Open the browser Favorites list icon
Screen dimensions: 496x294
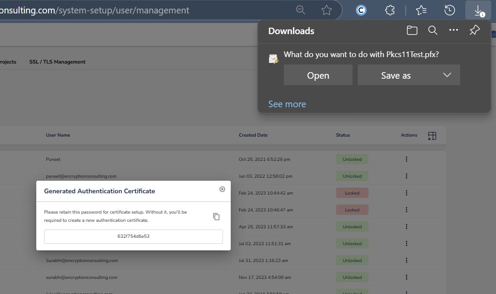pyautogui.click(x=421, y=10)
